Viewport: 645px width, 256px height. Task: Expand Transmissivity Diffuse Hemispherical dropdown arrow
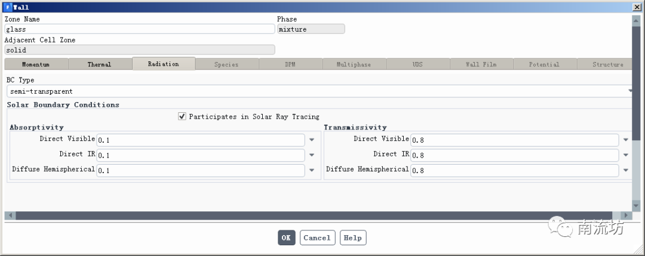(626, 171)
